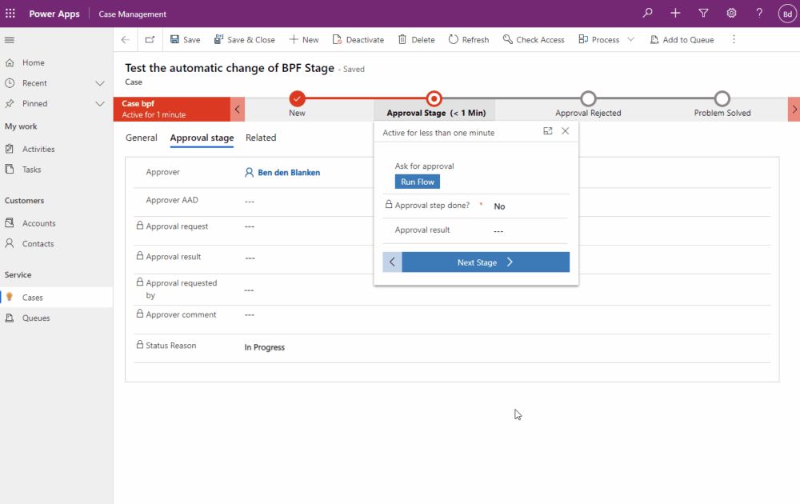Switch to the Related tab

[x=261, y=138]
